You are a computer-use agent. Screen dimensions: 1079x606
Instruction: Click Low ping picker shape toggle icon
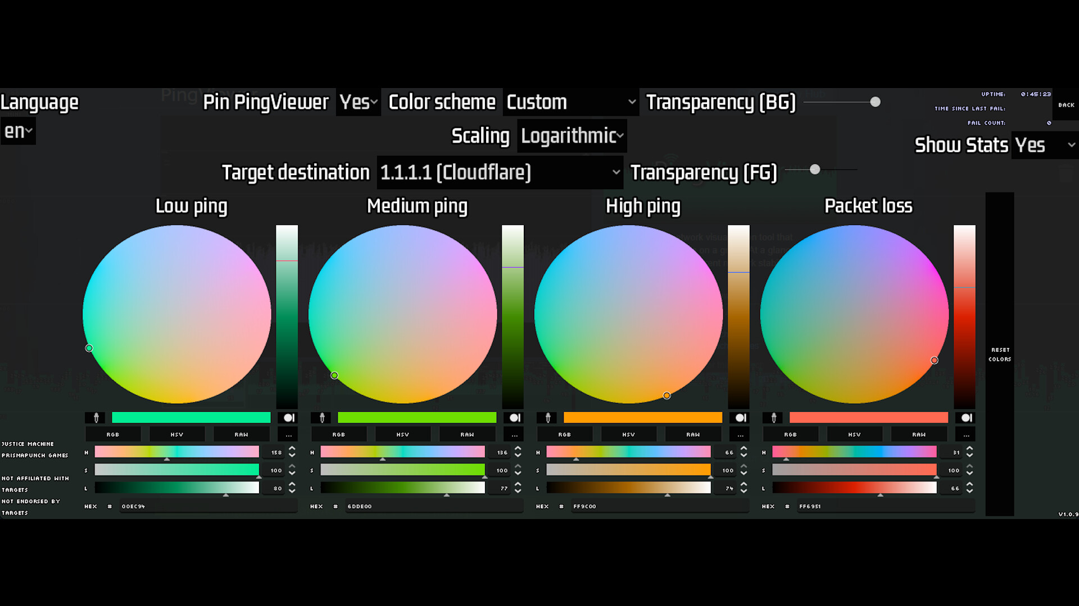288,417
